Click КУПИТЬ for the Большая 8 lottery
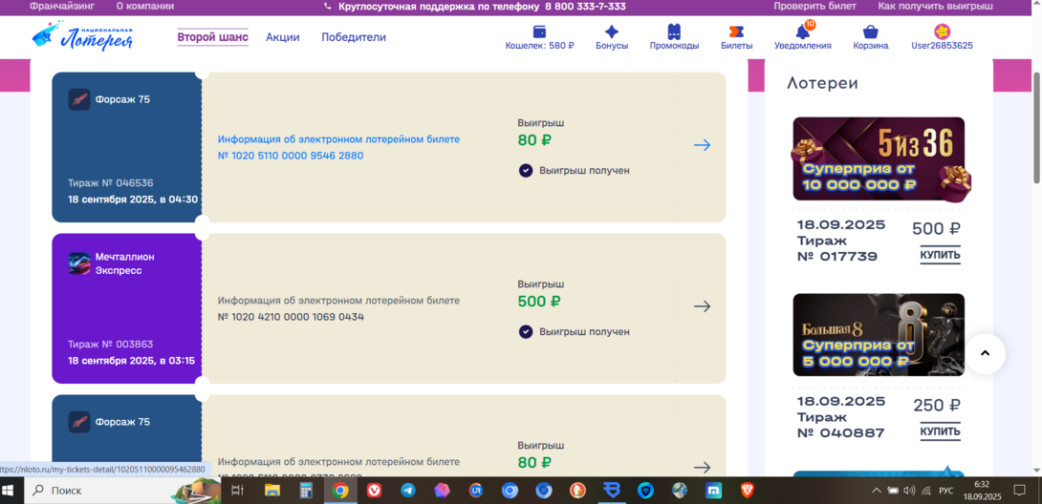 [x=940, y=432]
